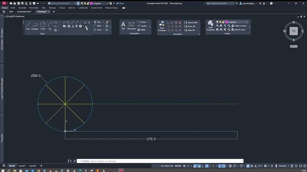Viewport: 307px width, 172px height.
Task: Click the magenta swatch in Quick Access toolbar
Action: click(x=91, y=3)
